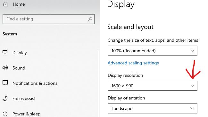
Task: Click the Power & sleep power icon
Action: pyautogui.click(x=5, y=114)
